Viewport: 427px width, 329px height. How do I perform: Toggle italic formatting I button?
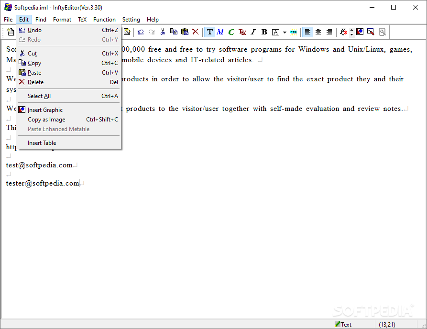click(253, 32)
